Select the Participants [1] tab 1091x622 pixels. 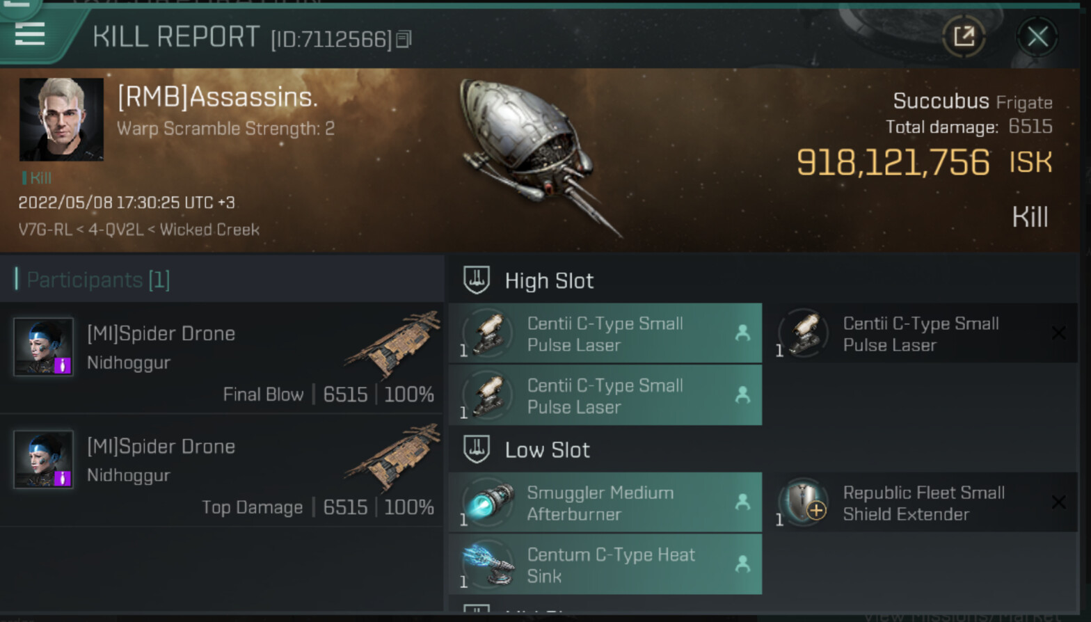(97, 280)
